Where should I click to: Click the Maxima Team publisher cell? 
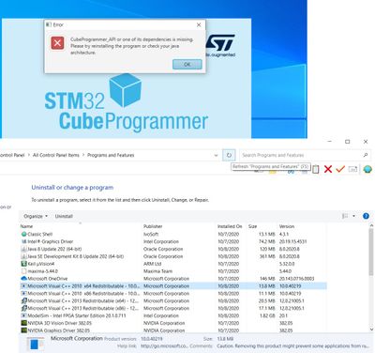[157, 271]
